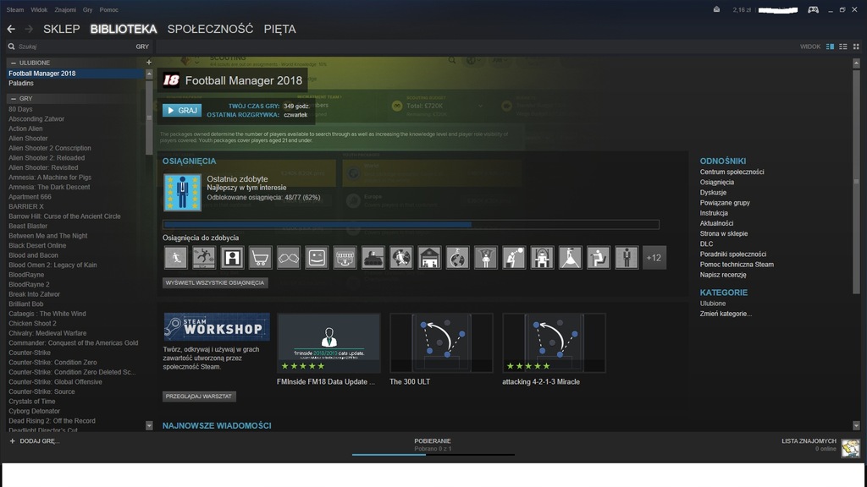867x487 pixels.
Task: Switch to list view mode
Action: (x=842, y=47)
